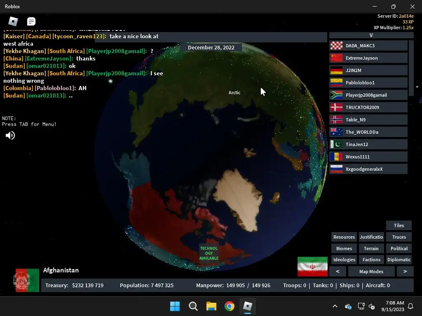This screenshot has height=316, width=422.
Task: Open Justifications map mode
Action: (x=371, y=237)
